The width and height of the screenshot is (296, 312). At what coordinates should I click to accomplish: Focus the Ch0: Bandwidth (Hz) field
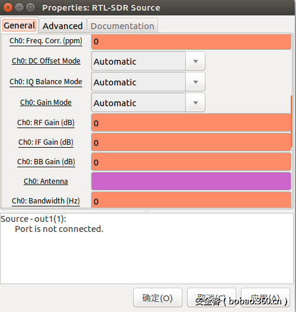tap(191, 200)
